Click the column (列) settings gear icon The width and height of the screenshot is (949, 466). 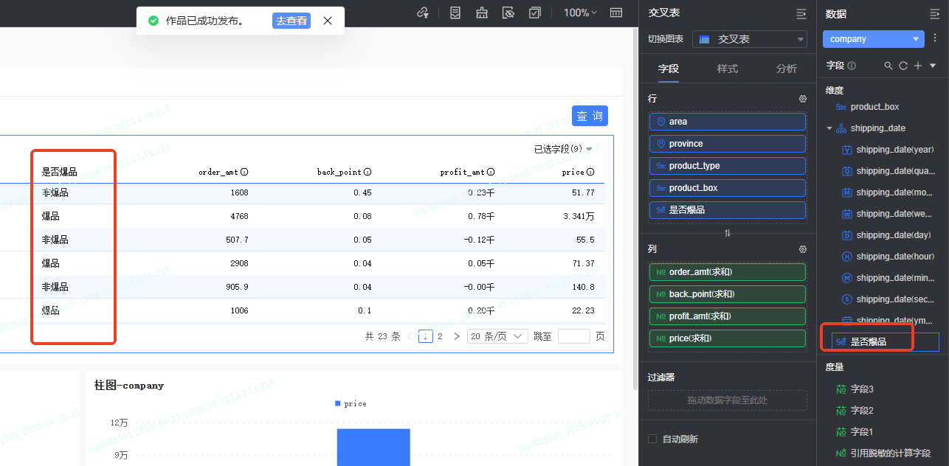803,249
